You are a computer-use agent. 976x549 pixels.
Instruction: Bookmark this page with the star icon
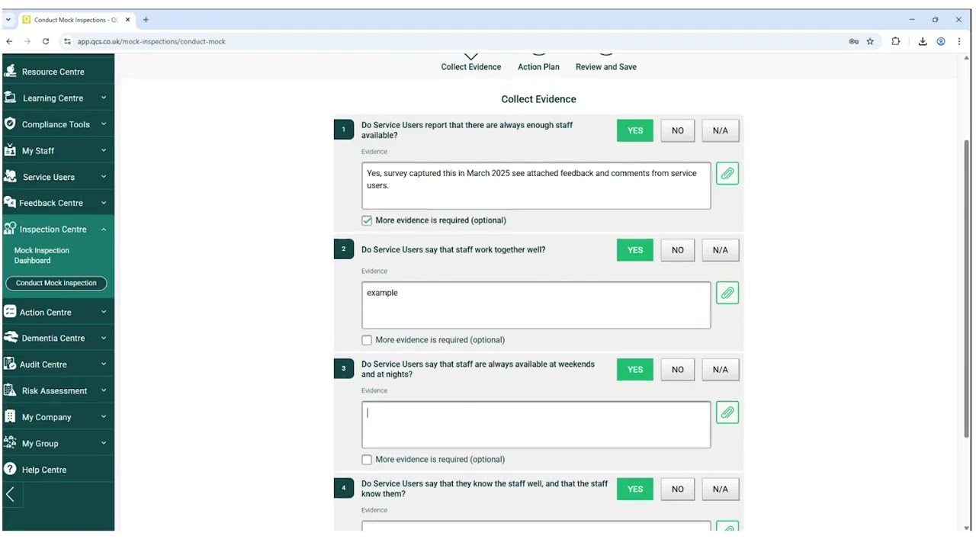(870, 41)
